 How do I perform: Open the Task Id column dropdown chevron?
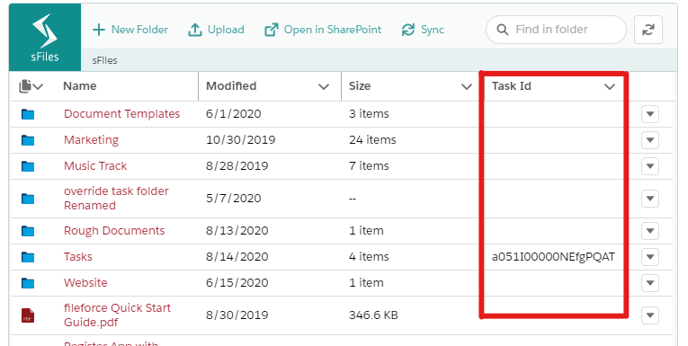point(610,86)
